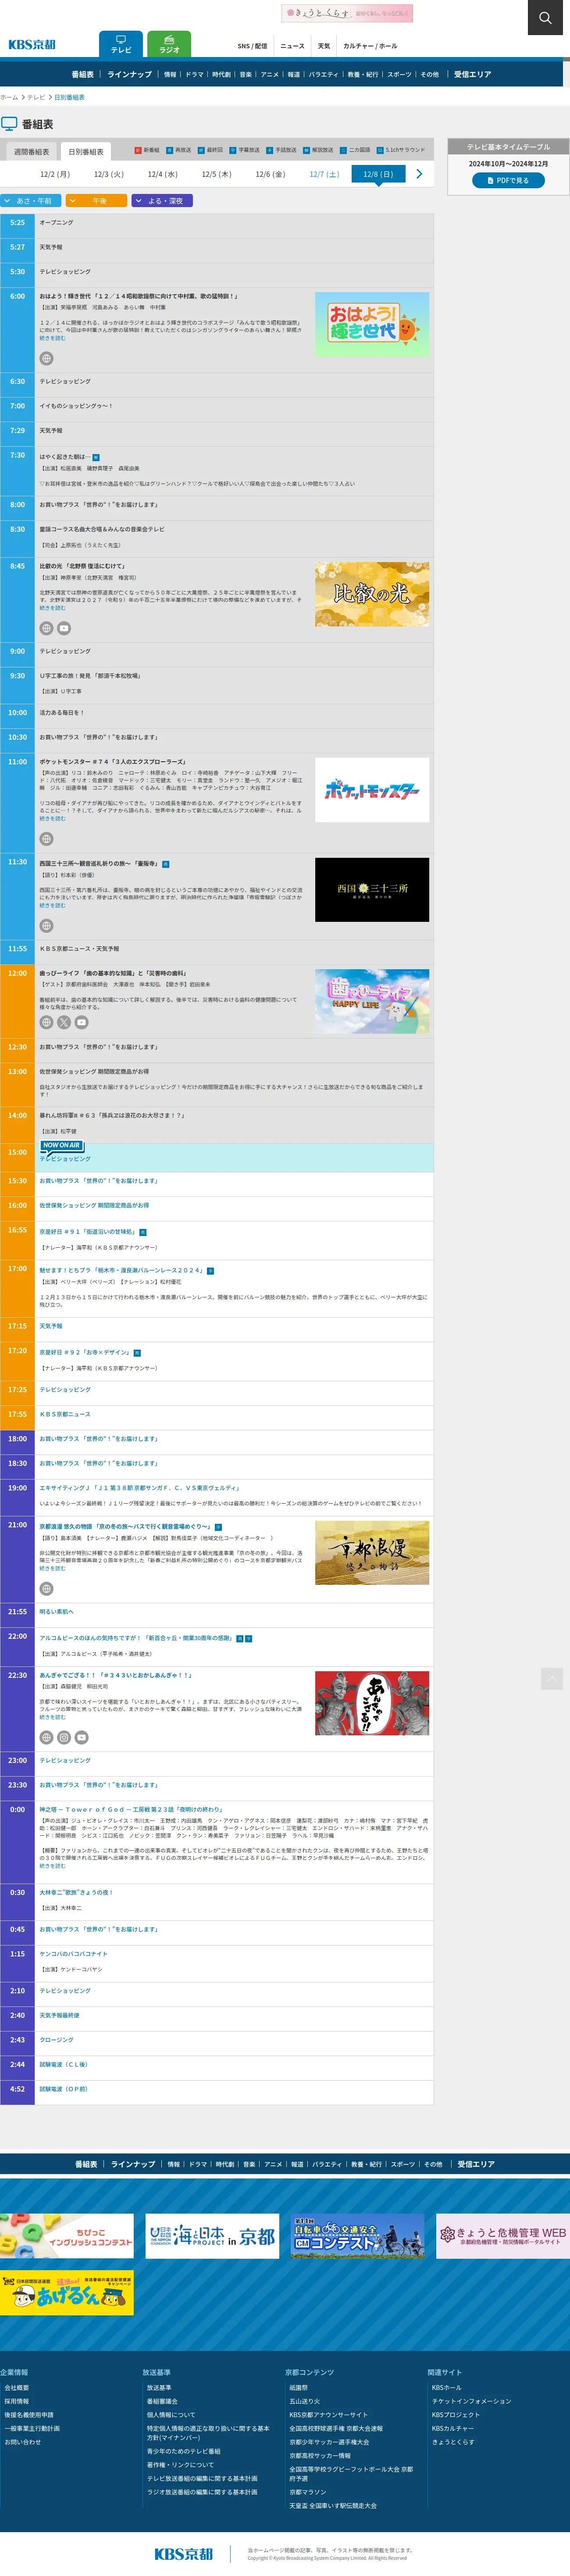The height and width of the screenshot is (2576, 570).
Task: Open the ポケットモンスター program thumbnail
Action: coord(372,790)
